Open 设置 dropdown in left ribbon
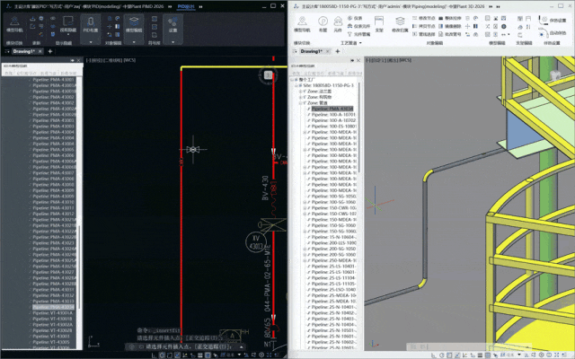Screen dimensions: 575x359 pyautogui.click(x=172, y=42)
